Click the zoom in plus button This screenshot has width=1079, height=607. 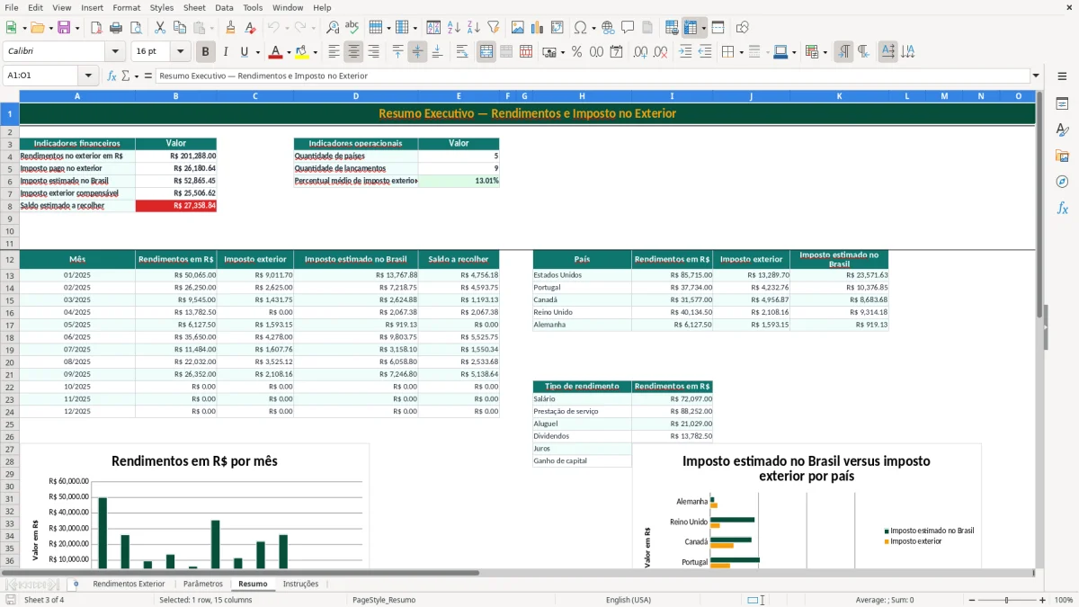[x=1043, y=600]
